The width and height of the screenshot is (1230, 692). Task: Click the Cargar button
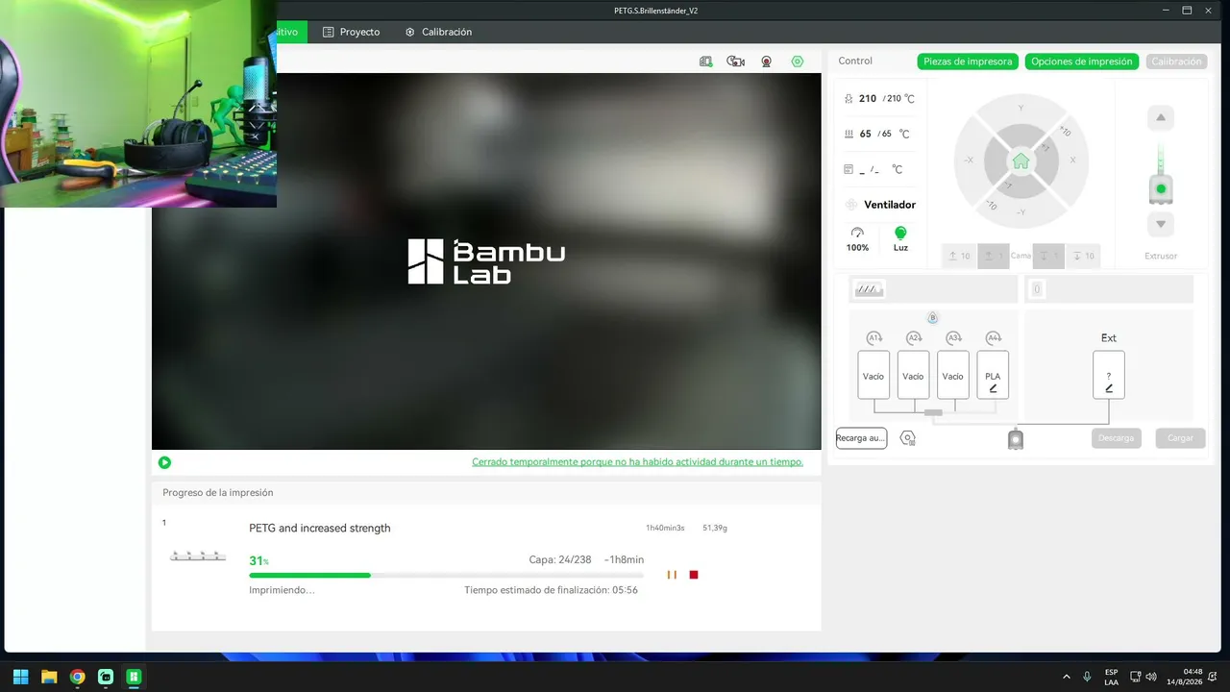(x=1180, y=438)
